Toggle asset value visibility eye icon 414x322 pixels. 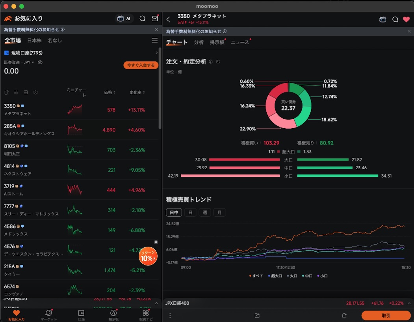[x=40, y=62]
